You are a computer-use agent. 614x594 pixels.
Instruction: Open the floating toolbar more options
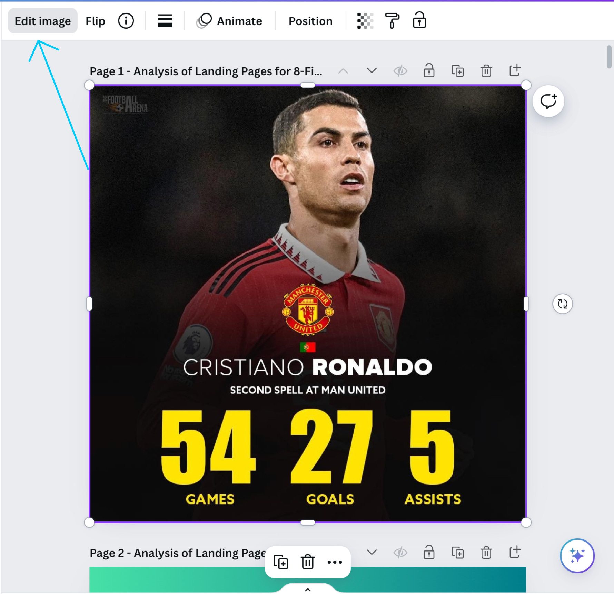coord(335,562)
